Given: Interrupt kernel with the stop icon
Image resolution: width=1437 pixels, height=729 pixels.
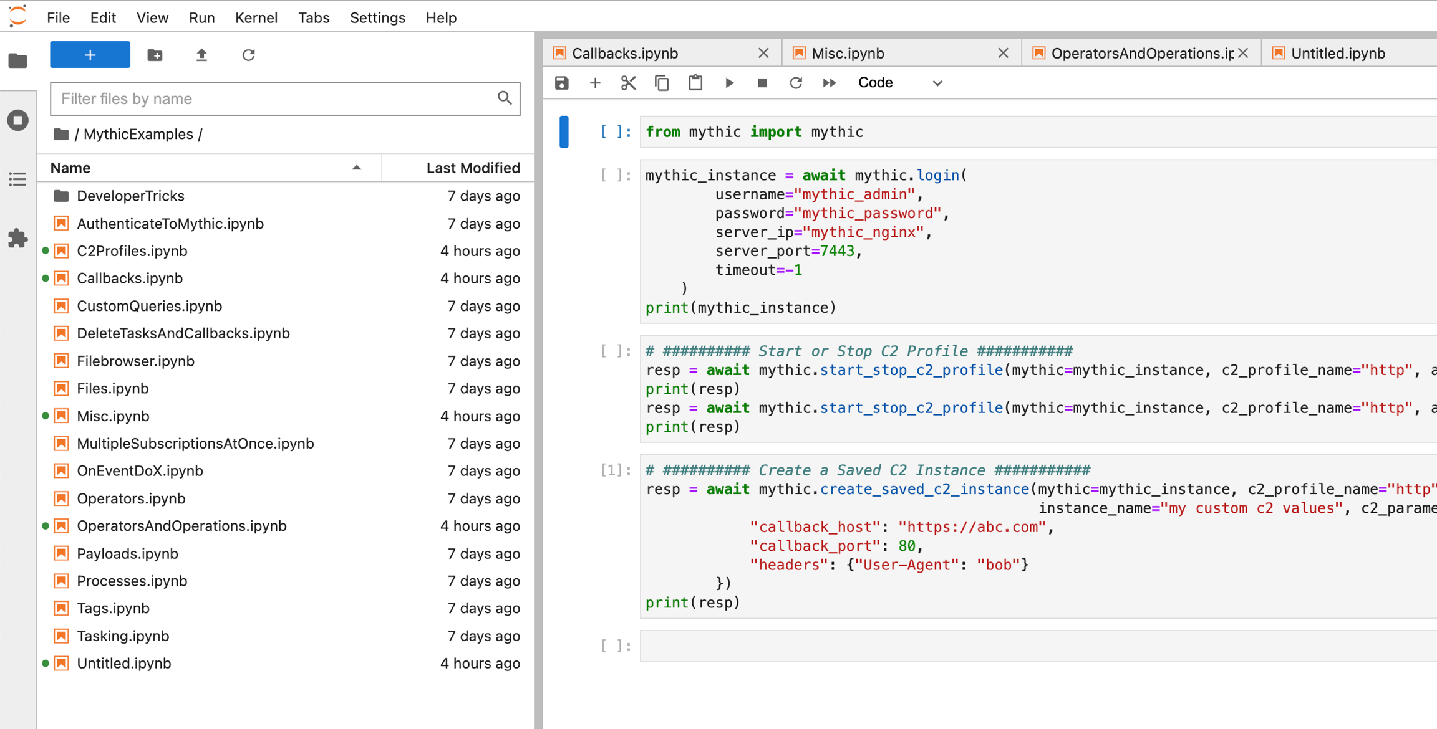Looking at the screenshot, I should pos(762,83).
